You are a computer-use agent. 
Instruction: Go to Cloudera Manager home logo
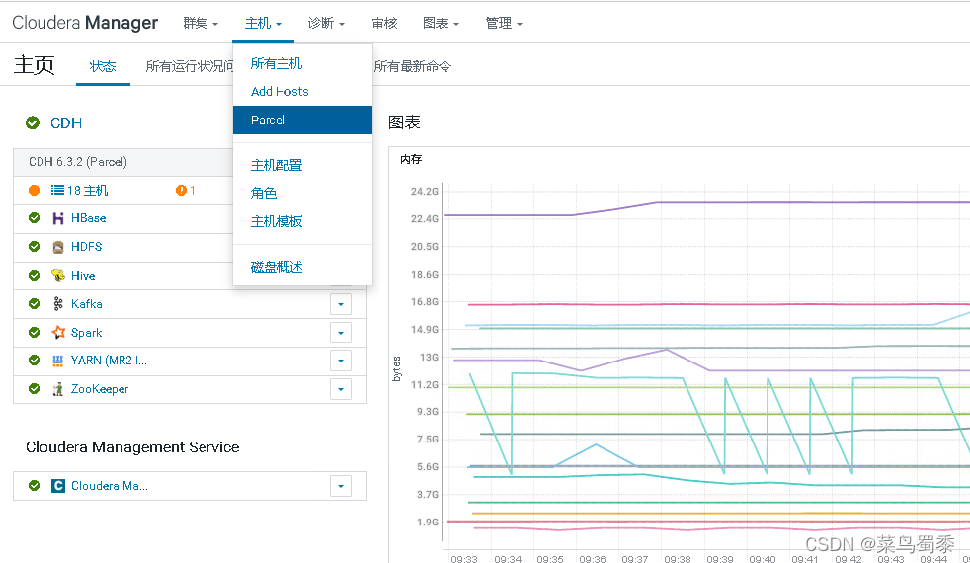pyautogui.click(x=85, y=23)
